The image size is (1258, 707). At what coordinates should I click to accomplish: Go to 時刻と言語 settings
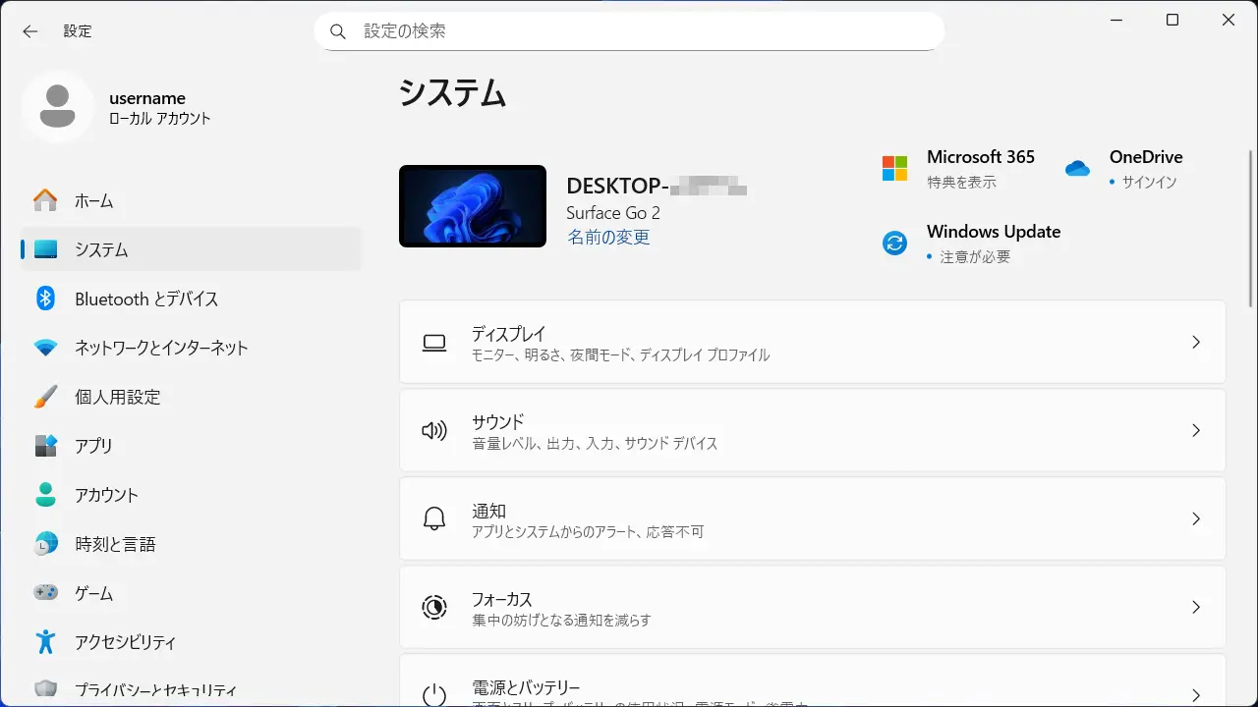(x=115, y=544)
